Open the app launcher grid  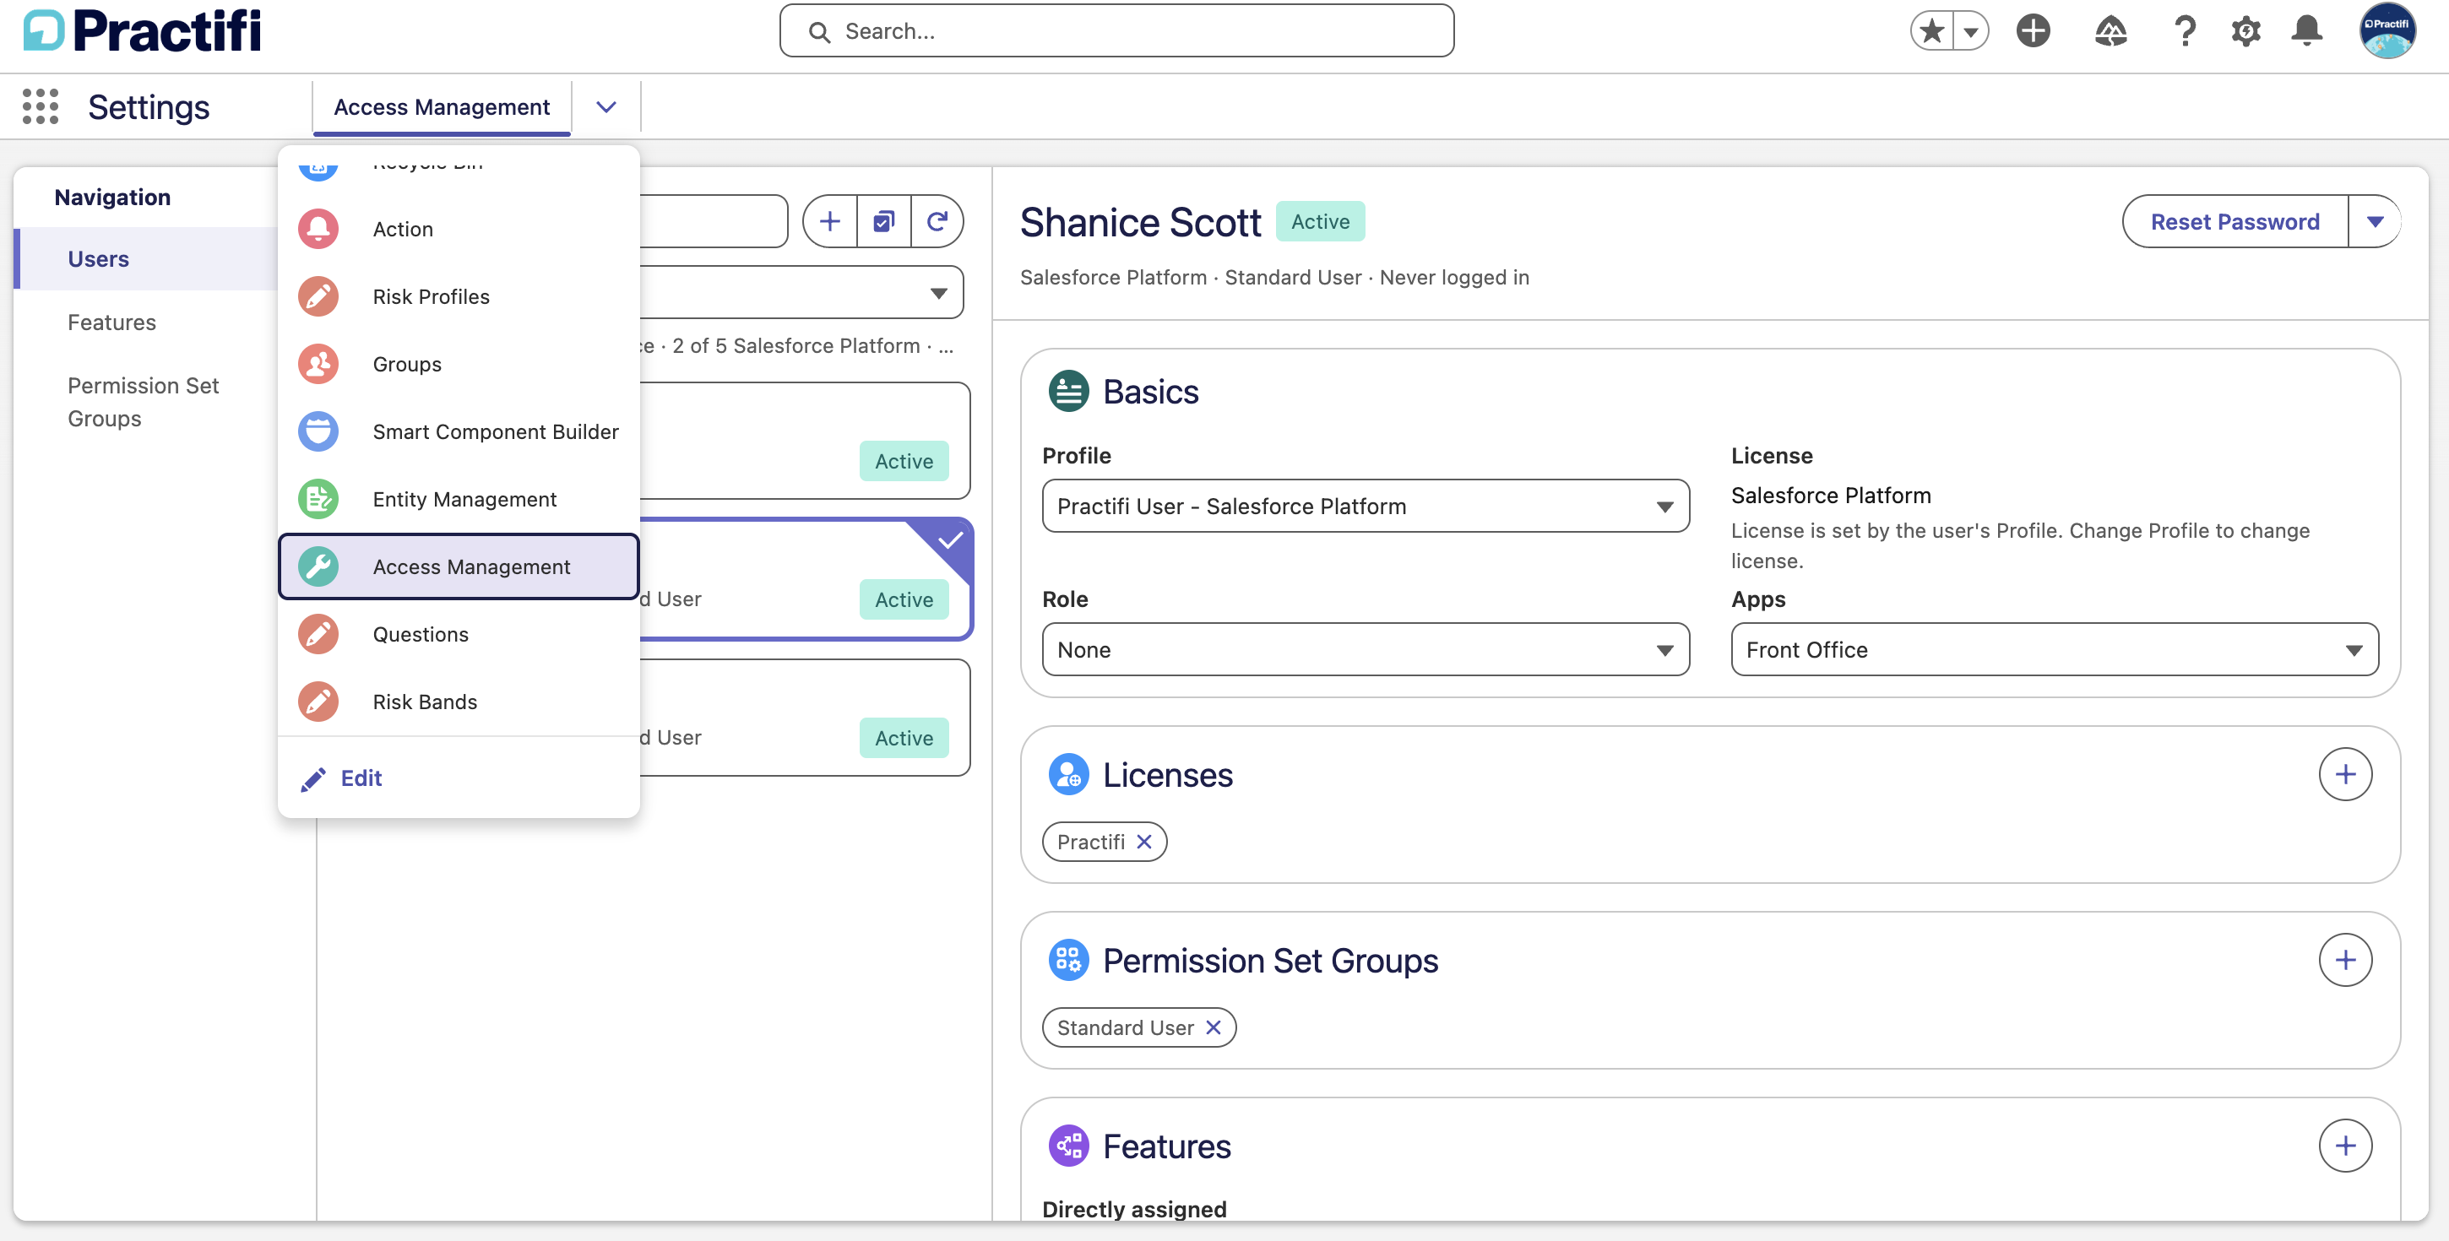(x=40, y=106)
